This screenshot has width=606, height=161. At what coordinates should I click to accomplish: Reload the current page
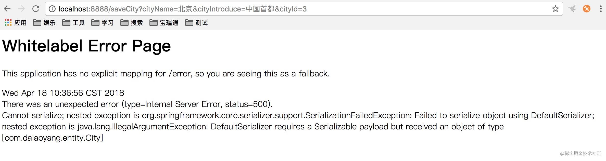pos(36,9)
